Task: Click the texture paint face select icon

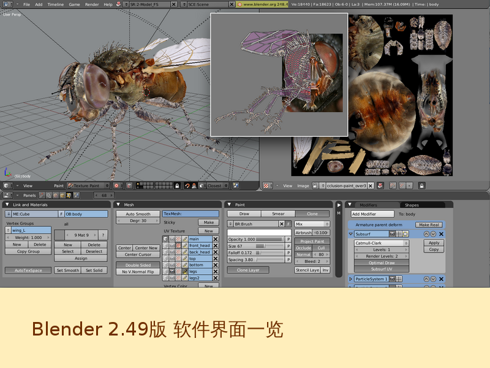Action: click(129, 186)
